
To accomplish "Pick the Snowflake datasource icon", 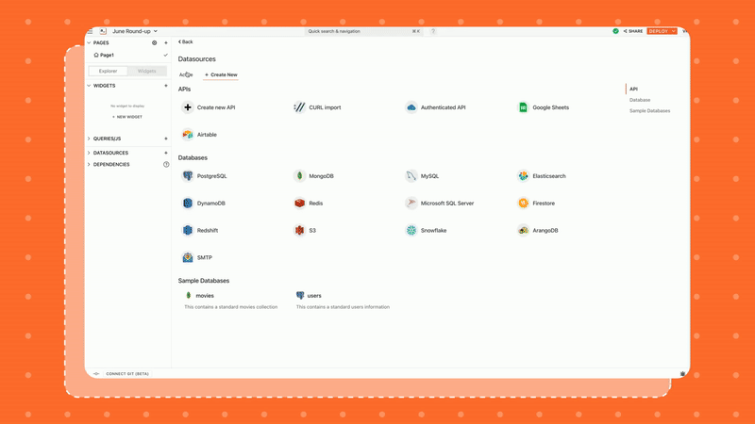I will [x=411, y=230].
